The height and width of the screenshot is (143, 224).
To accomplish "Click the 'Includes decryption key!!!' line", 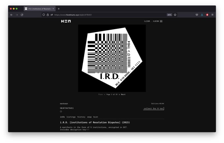I will (x=74, y=130).
